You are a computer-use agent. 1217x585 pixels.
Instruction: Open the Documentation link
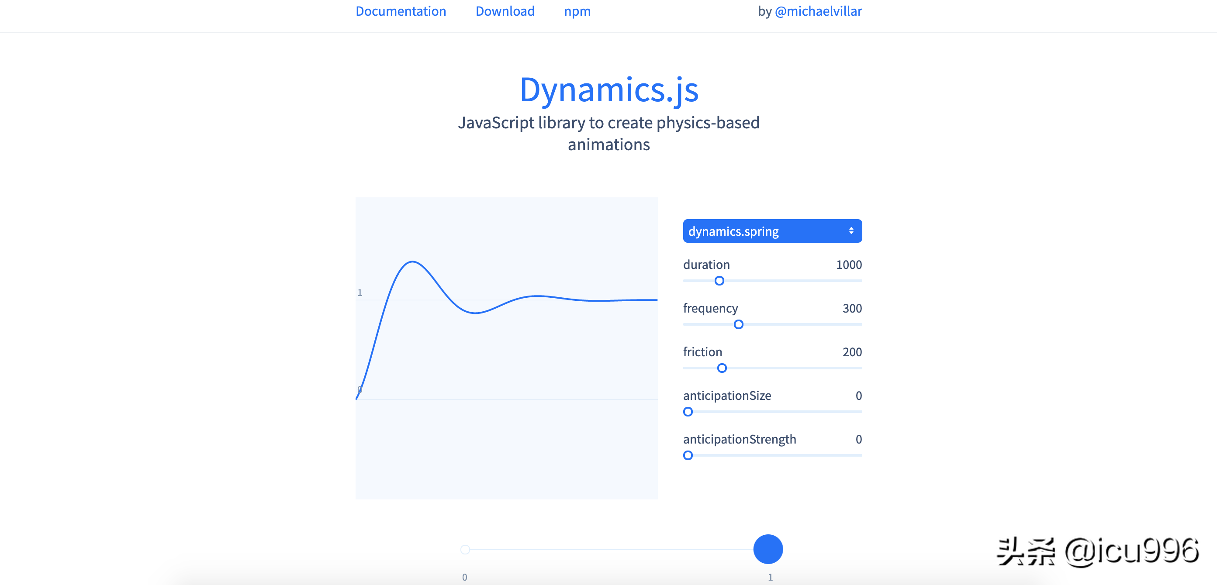coord(401,11)
